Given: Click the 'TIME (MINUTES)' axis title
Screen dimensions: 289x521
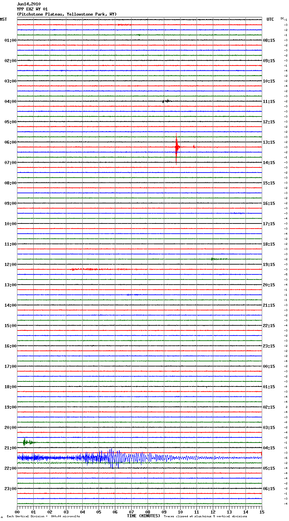Looking at the screenshot, I should [143, 516].
